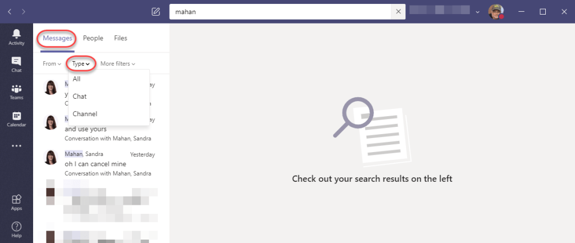Expand the From filter dropdown

[52, 64]
